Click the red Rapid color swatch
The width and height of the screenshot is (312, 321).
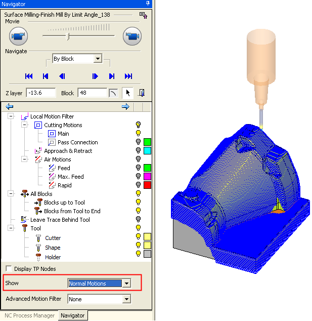click(x=147, y=185)
